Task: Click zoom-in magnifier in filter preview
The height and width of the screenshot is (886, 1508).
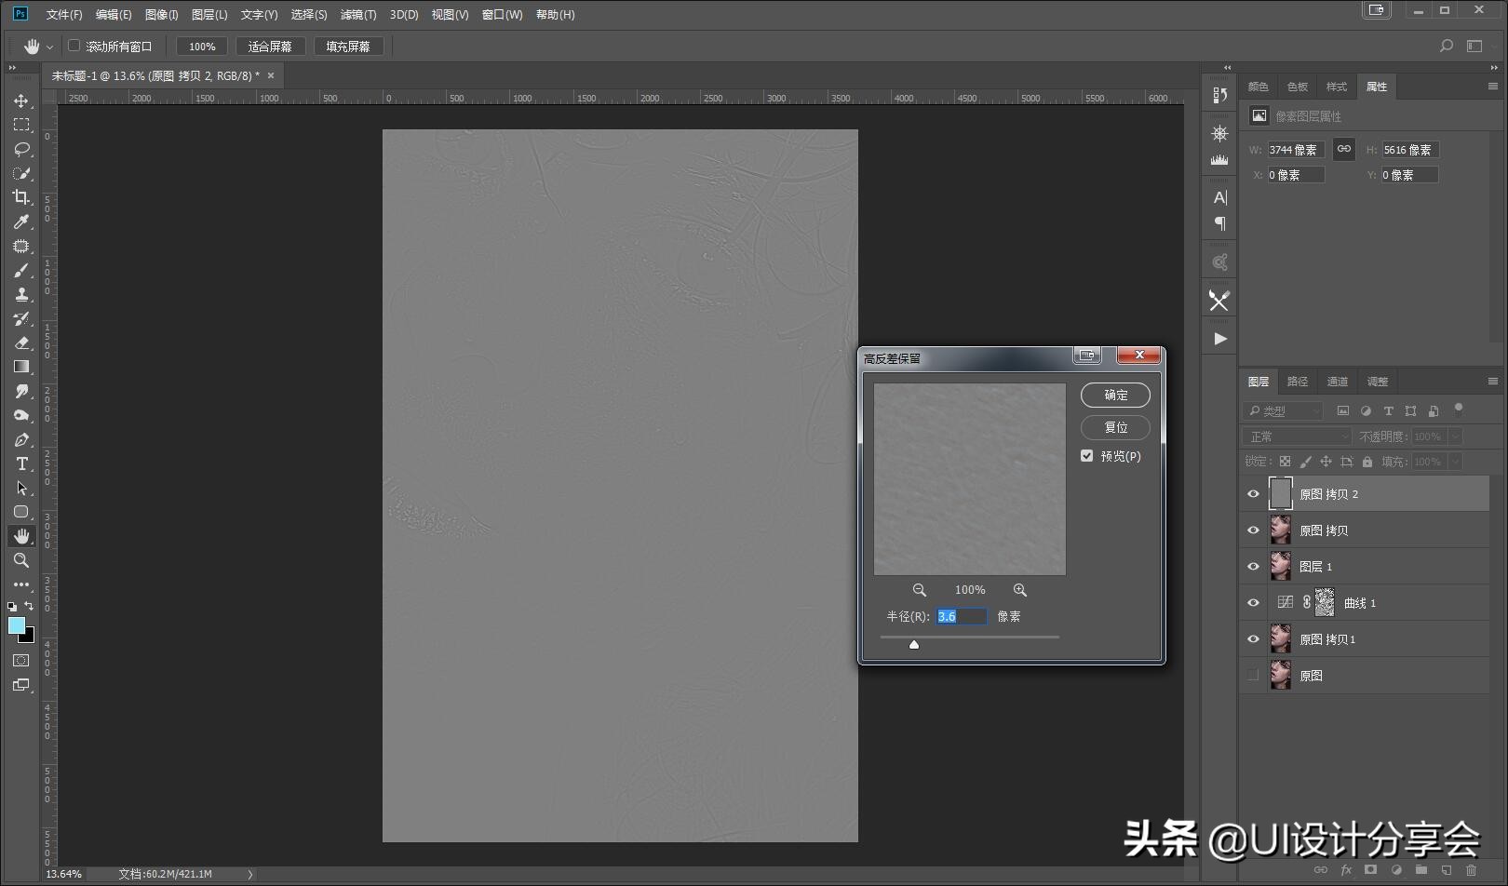Action: tap(1020, 590)
